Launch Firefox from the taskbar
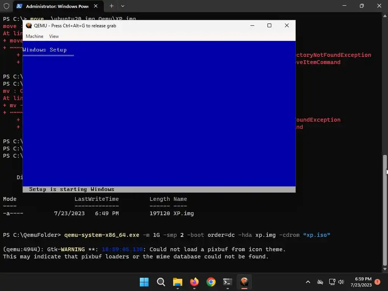 coord(194,282)
